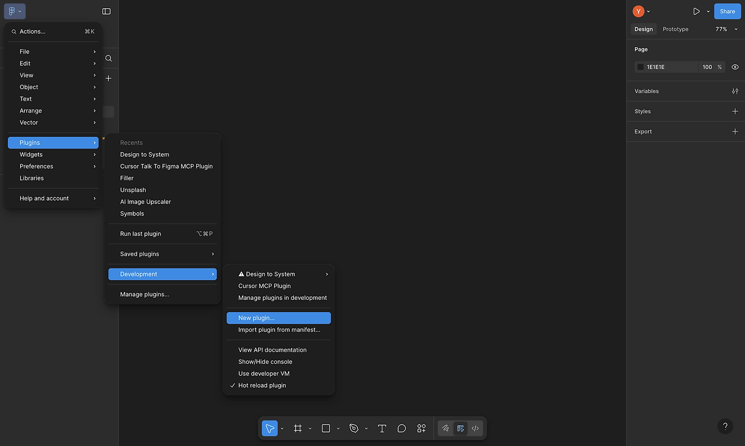This screenshot has height=446, width=745.
Task: Expand the File submenu
Action: tap(53, 52)
